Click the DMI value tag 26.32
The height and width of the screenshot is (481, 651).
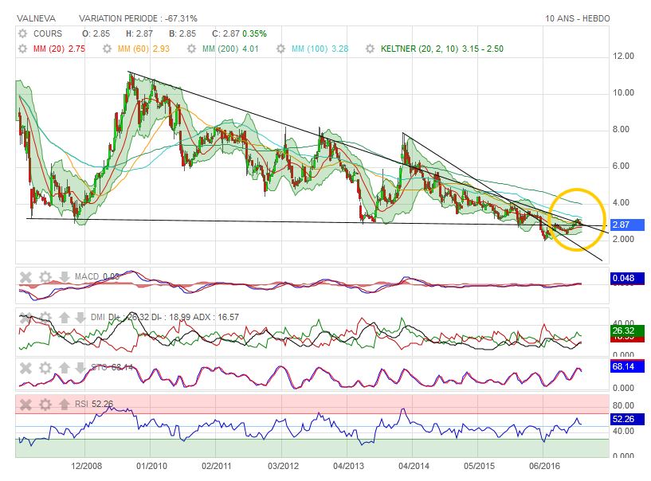[627, 330]
